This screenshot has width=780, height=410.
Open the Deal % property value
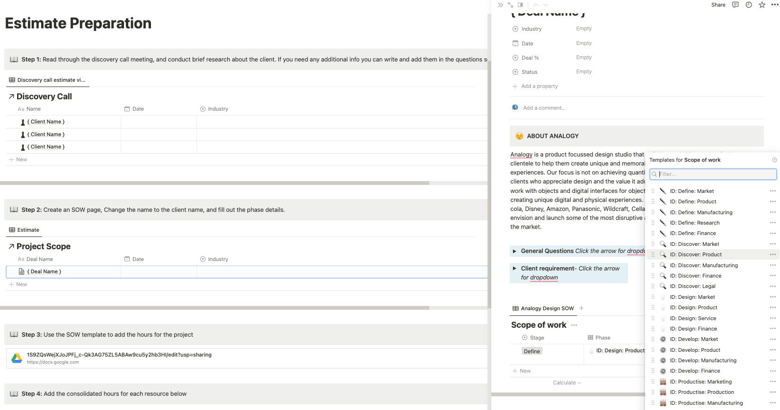(x=584, y=57)
